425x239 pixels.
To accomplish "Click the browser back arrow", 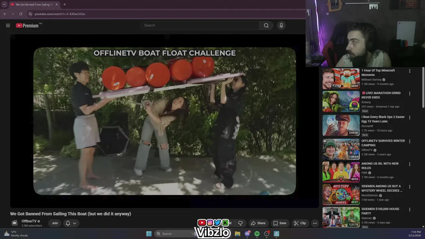I will (x=5, y=14).
